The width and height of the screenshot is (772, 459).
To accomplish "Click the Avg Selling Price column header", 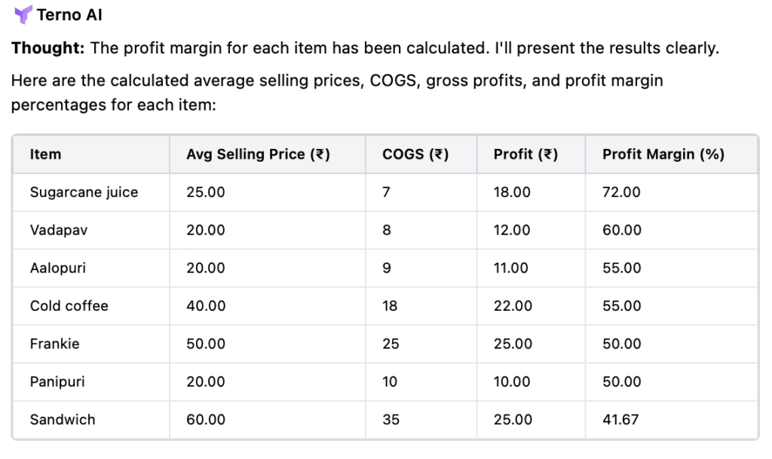I will (258, 154).
